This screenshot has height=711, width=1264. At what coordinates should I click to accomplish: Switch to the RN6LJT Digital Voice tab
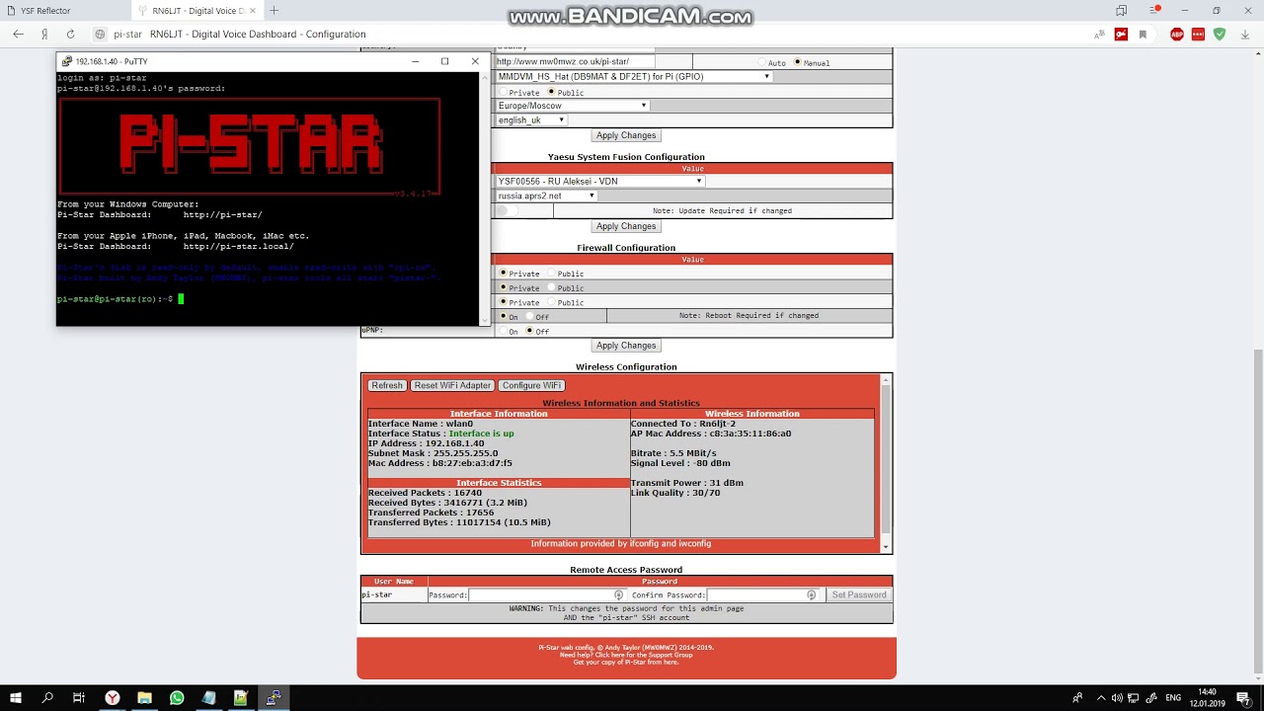pos(197,11)
